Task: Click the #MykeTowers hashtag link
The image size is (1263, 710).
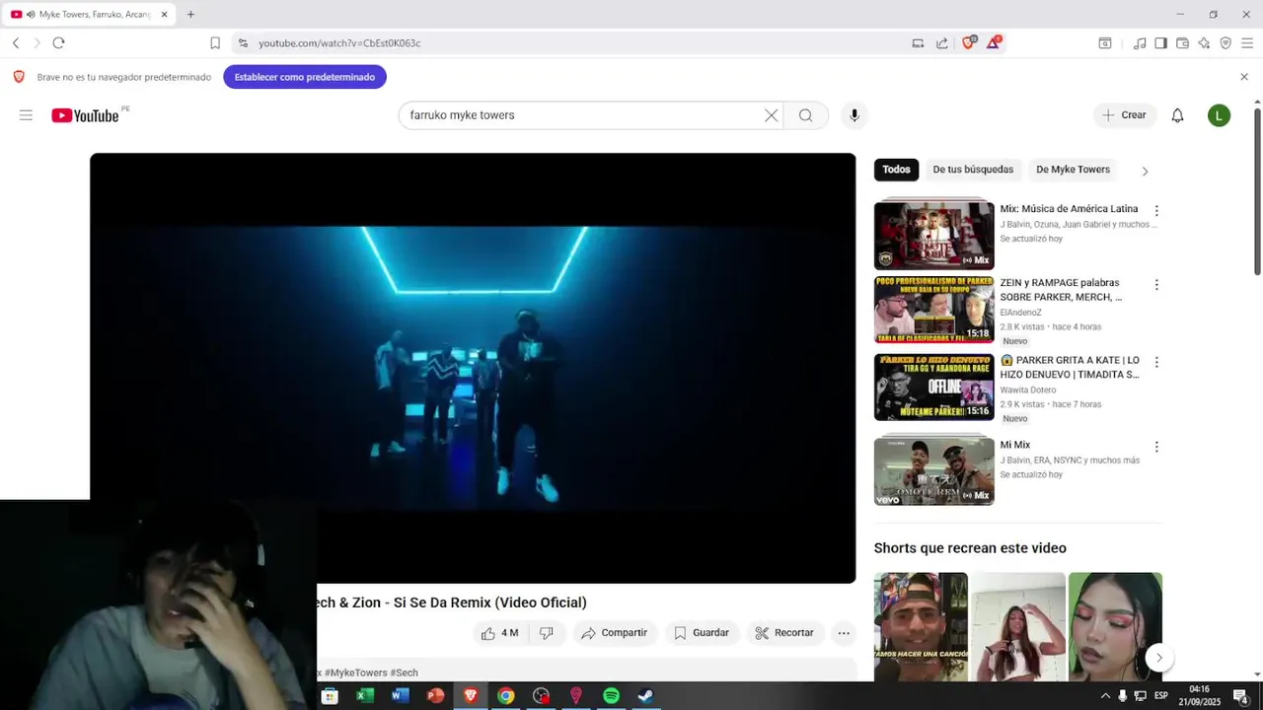Action: [355, 673]
